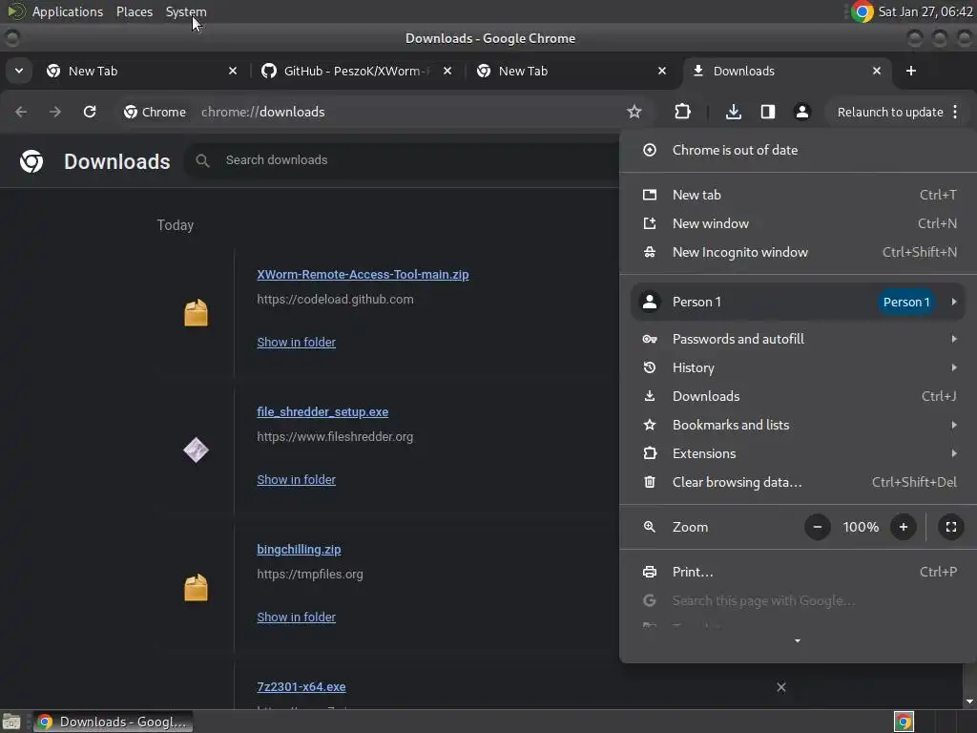This screenshot has width=977, height=733.
Task: Click the 100% zoom level value
Action: click(x=861, y=527)
